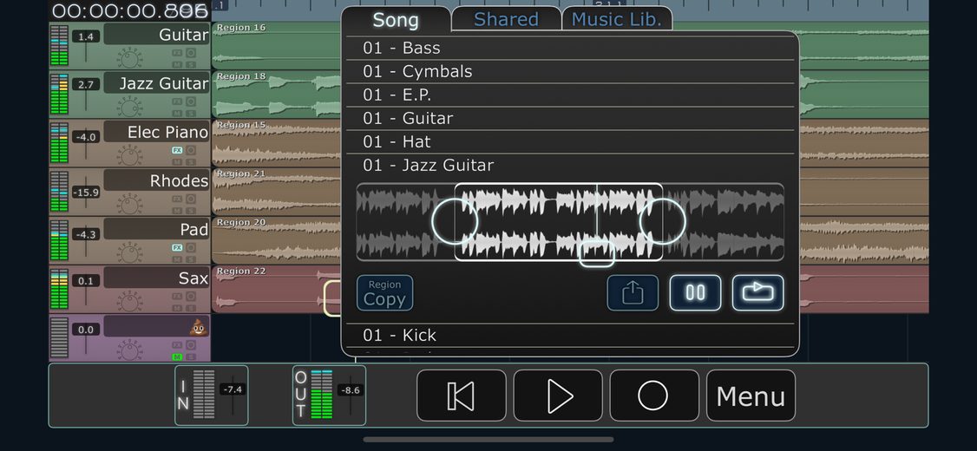Open FX for the emoji-named purple track
The height and width of the screenshot is (451, 977).
click(x=177, y=344)
